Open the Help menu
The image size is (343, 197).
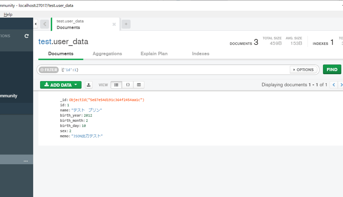click(x=8, y=14)
